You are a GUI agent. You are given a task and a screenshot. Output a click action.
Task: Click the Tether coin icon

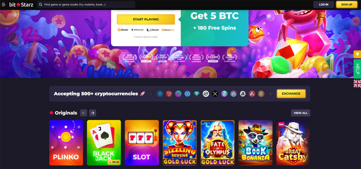(x=197, y=94)
